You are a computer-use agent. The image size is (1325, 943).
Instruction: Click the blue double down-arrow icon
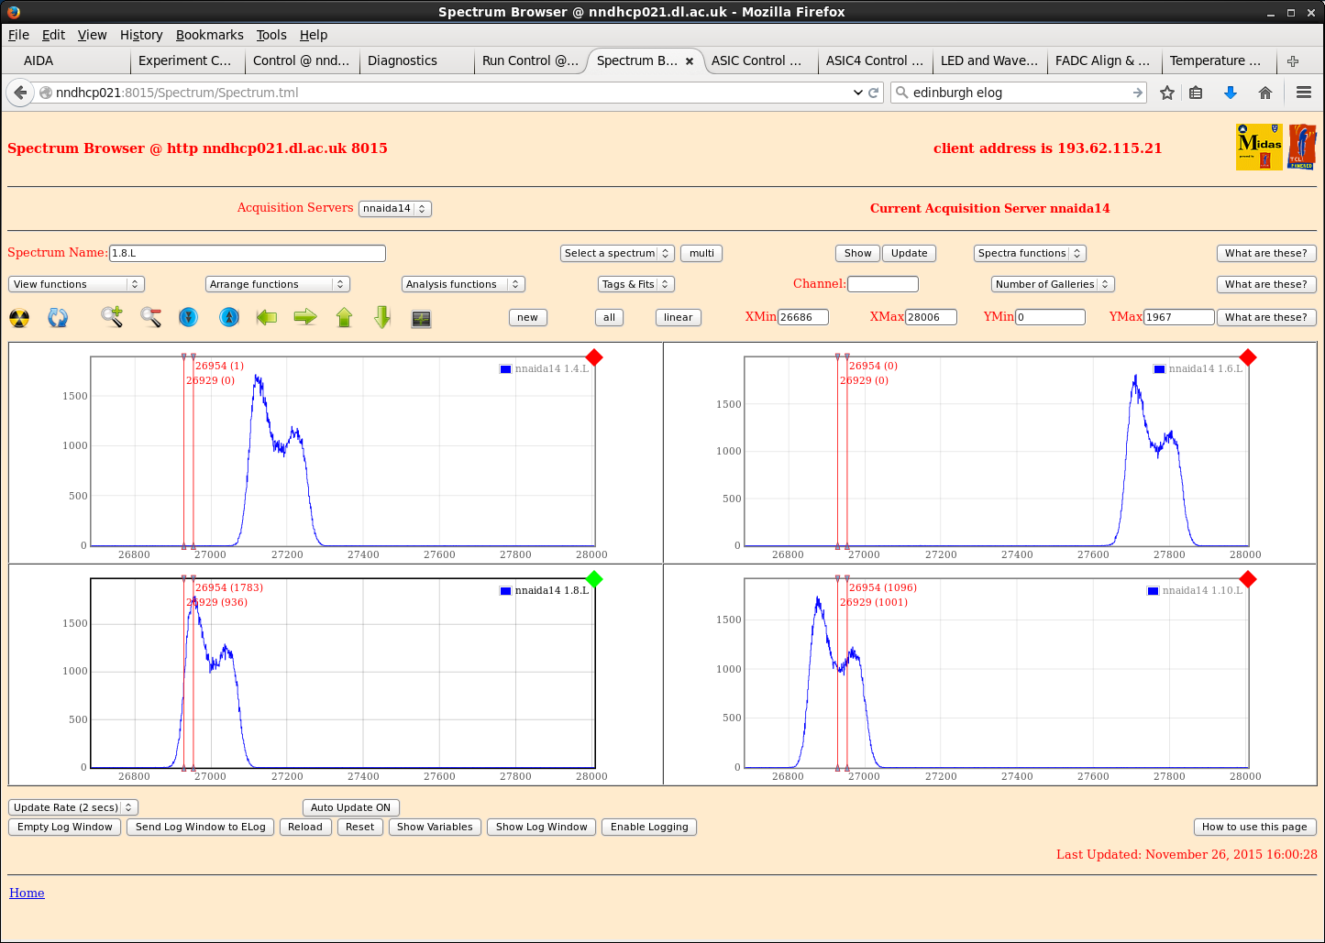(189, 317)
